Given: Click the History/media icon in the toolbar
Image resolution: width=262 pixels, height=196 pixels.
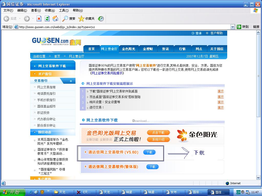Looking at the screenshot, I should click(x=101, y=18).
